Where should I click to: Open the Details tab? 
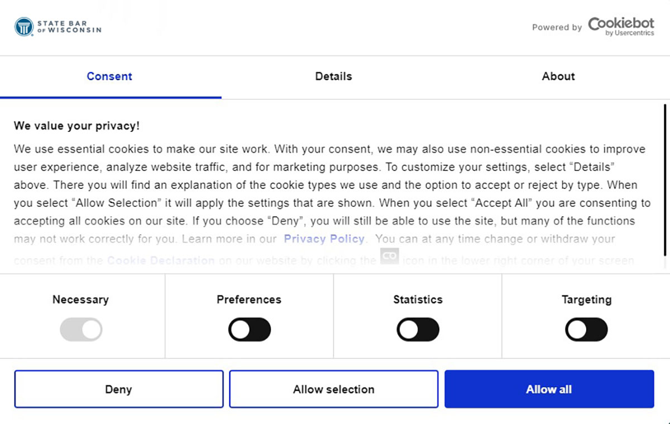tap(333, 77)
